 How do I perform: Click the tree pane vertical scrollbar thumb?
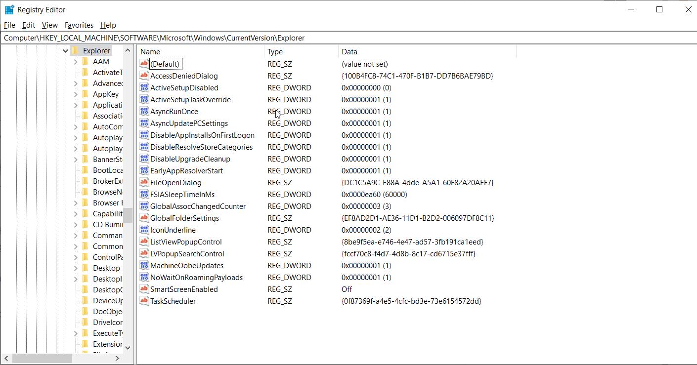[128, 215]
